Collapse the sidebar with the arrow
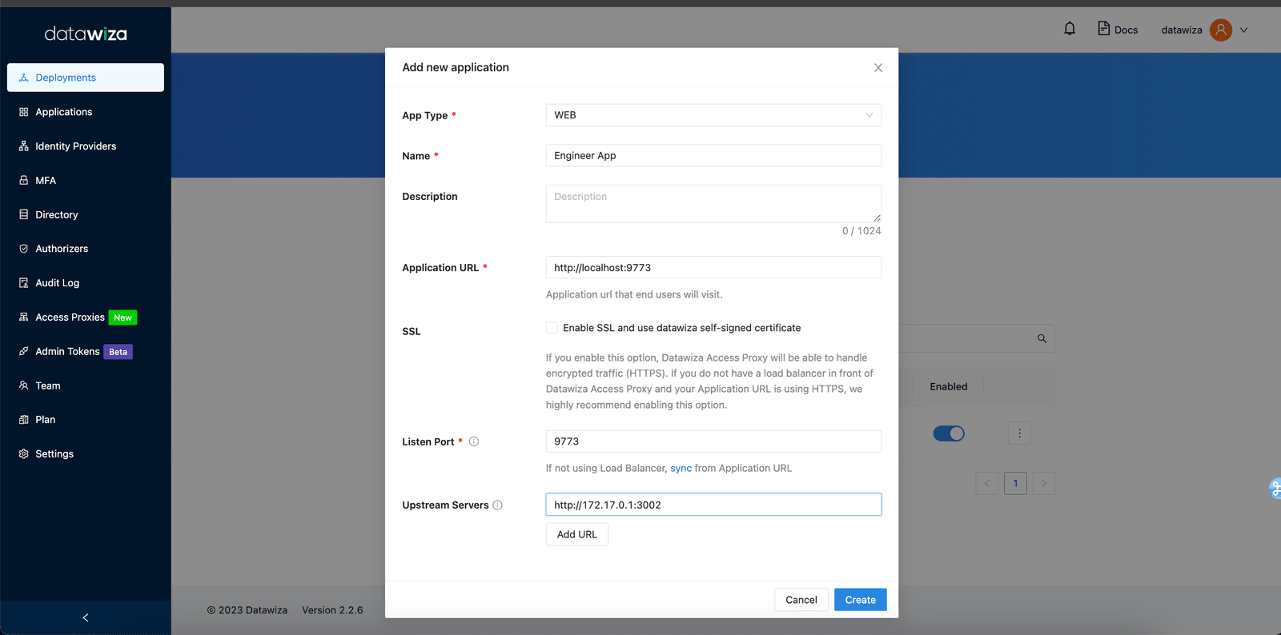The height and width of the screenshot is (635, 1281). pyautogui.click(x=86, y=617)
